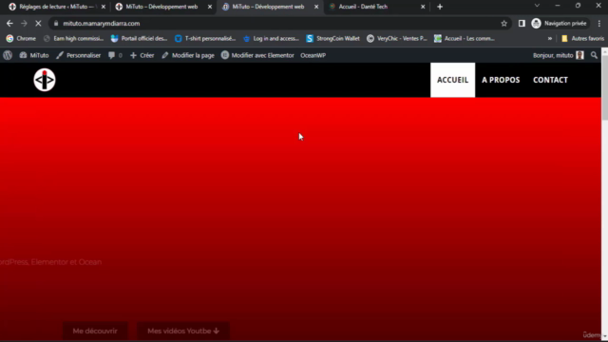The image size is (608, 342).
Task: Click the Me découvrir button
Action: [x=95, y=331]
